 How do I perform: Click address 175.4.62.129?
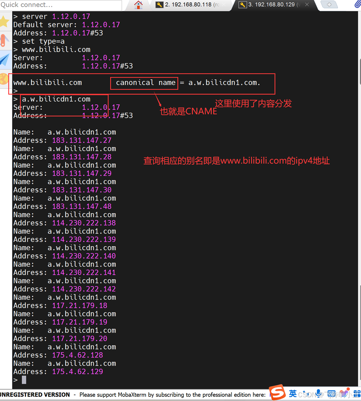pos(78,371)
